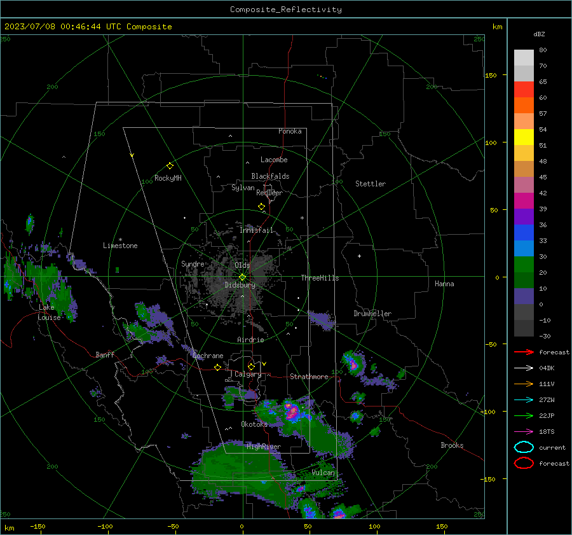This screenshot has height=535, width=572.
Task: Click the Airdrie label
Action: [250, 340]
